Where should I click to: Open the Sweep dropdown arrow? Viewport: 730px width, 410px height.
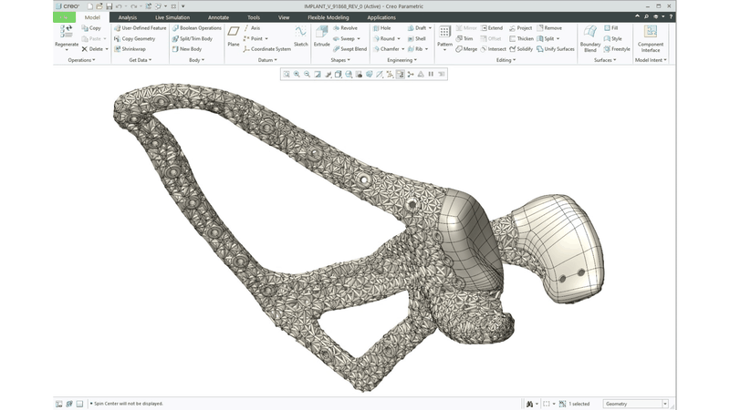pos(359,38)
